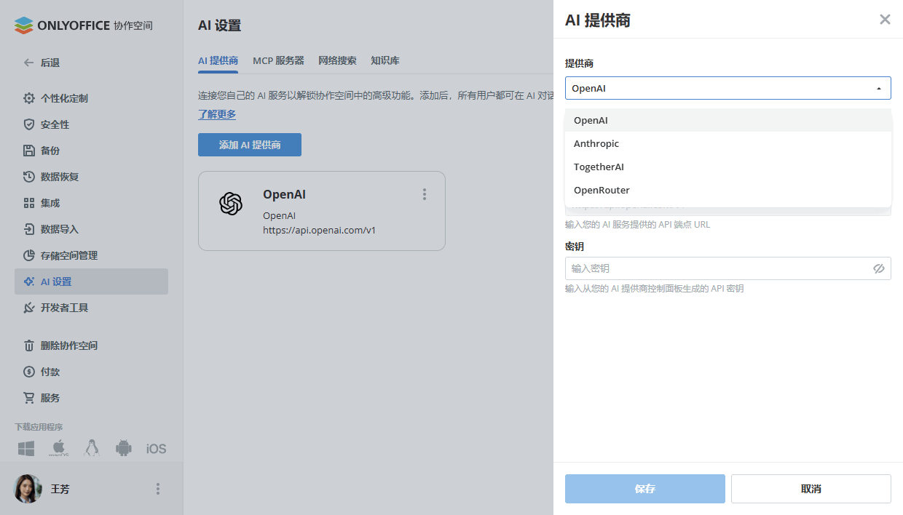Open the 了解更多 link
903x515 pixels.
216,114
